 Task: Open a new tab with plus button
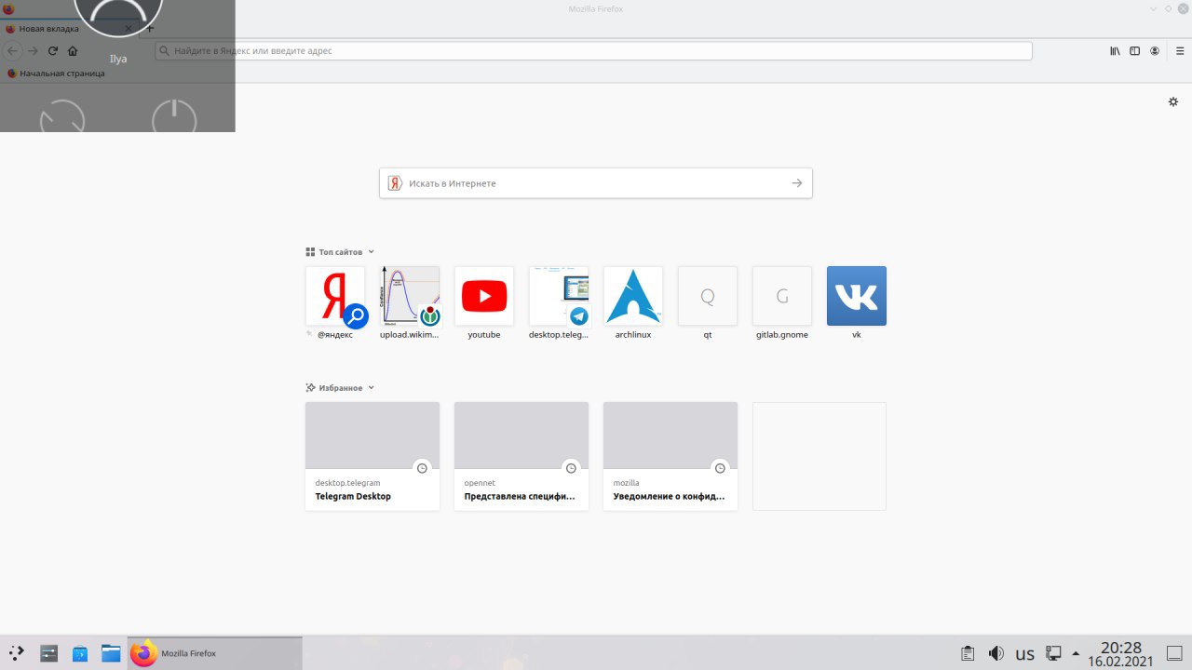[150, 29]
